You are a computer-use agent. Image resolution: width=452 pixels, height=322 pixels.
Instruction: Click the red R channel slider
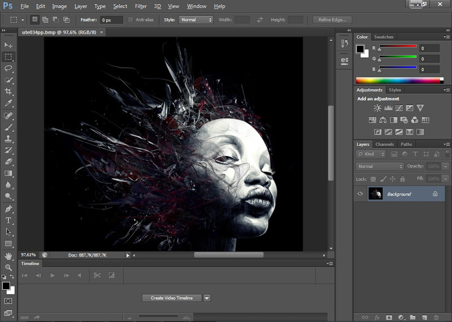(398, 46)
